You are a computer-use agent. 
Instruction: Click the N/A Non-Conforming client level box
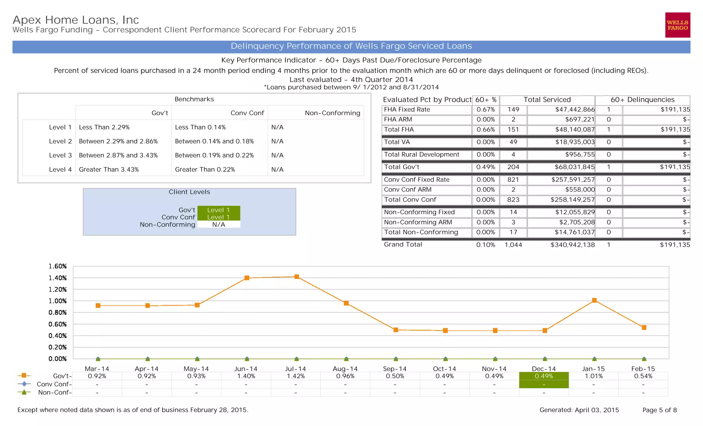pyautogui.click(x=219, y=224)
